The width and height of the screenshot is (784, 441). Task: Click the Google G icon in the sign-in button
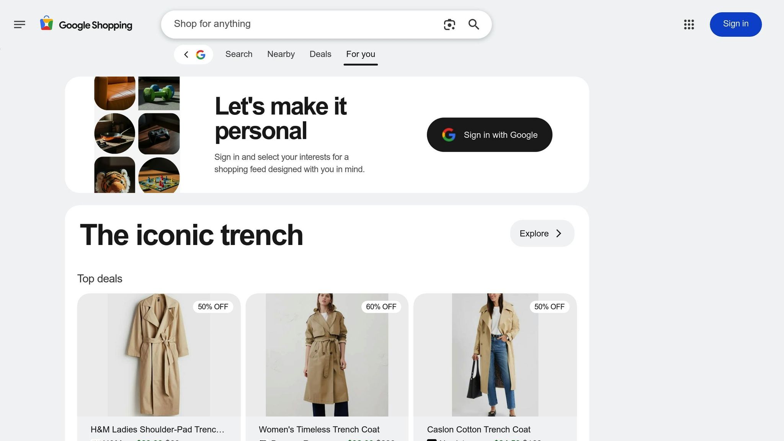pyautogui.click(x=449, y=135)
